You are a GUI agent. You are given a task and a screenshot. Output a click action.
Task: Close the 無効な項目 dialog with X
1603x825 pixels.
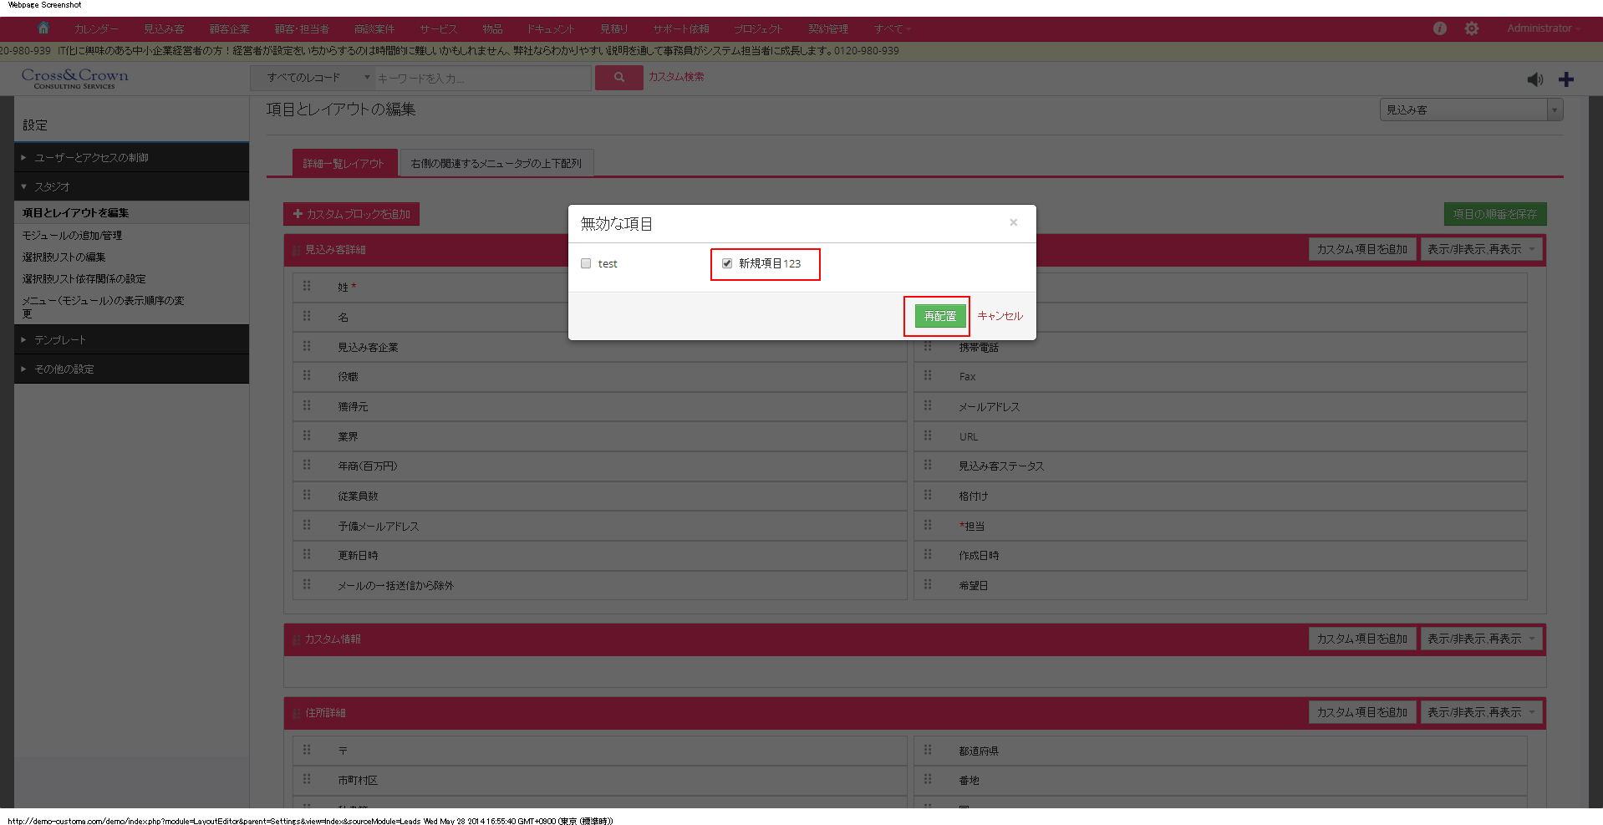click(x=1013, y=222)
